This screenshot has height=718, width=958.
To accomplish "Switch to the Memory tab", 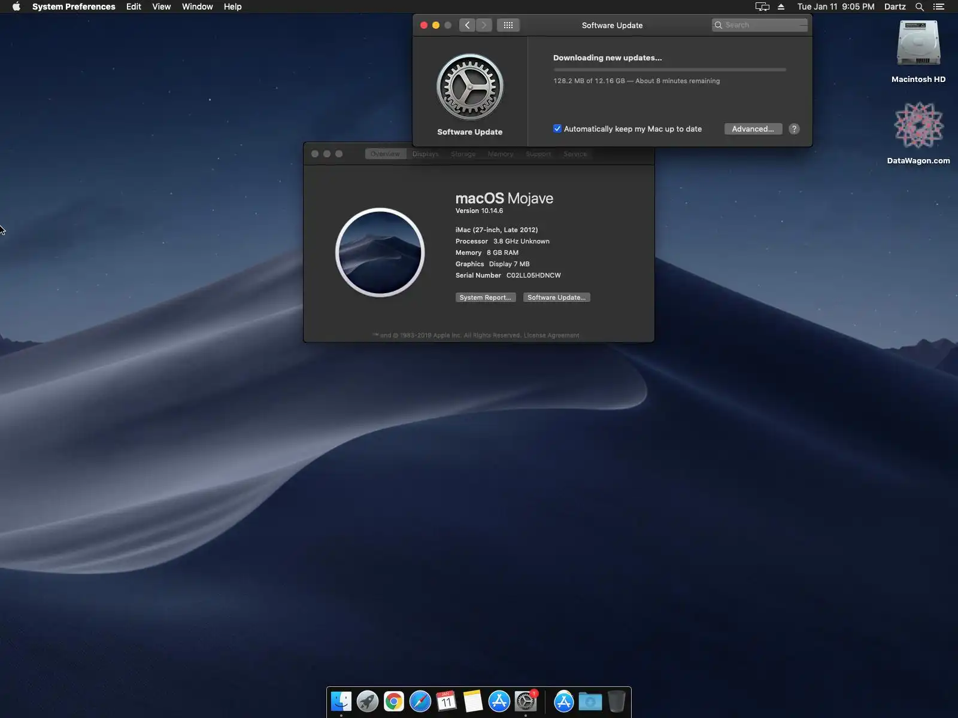I will pos(501,154).
